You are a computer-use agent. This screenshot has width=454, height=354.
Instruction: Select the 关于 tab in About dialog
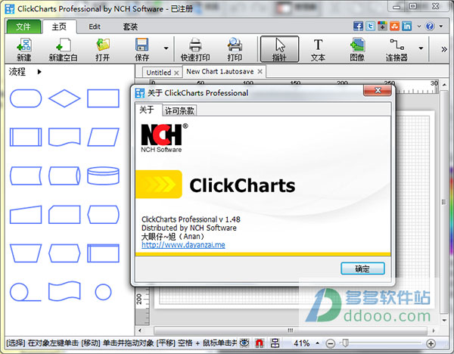tap(147, 110)
